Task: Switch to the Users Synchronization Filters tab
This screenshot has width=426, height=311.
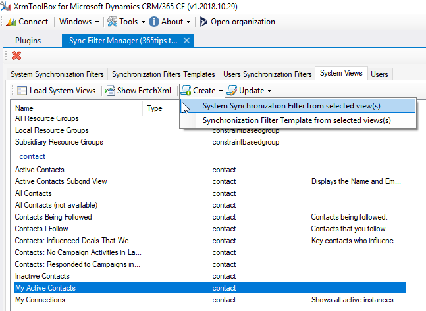Action: tap(267, 74)
